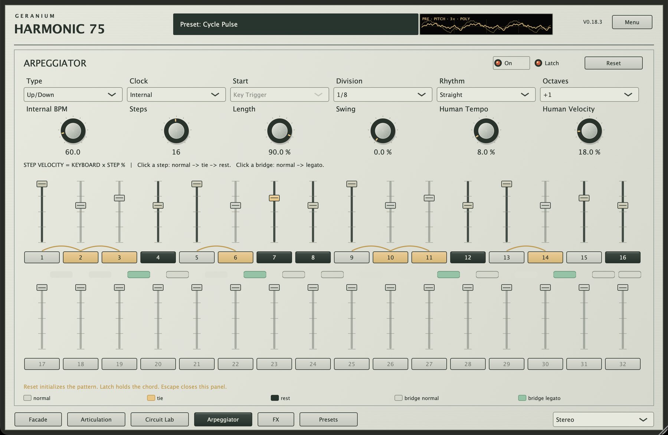Click the pitch waveform scope display
The image size is (668, 435).
point(486,25)
